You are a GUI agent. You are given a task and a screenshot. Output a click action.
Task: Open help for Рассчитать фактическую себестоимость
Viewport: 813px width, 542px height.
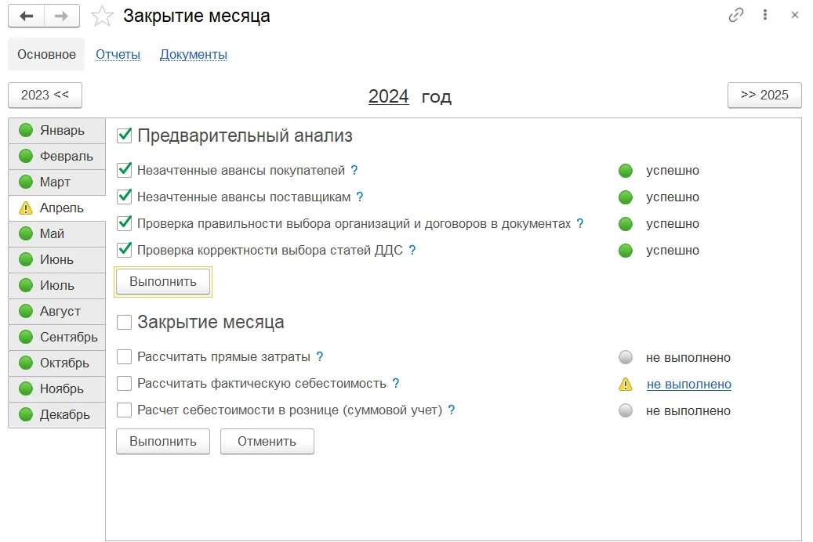(396, 384)
